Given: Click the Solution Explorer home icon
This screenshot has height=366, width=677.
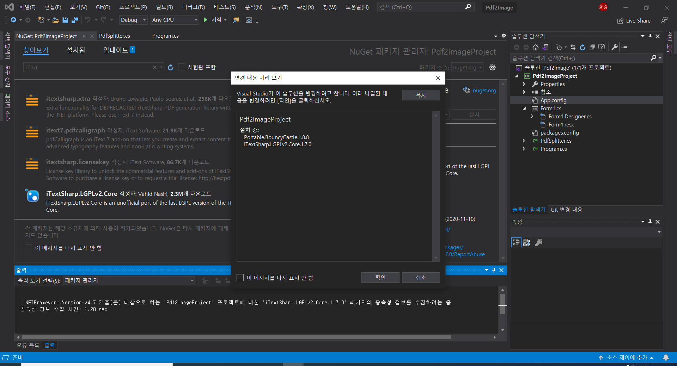Looking at the screenshot, I should pos(536,47).
